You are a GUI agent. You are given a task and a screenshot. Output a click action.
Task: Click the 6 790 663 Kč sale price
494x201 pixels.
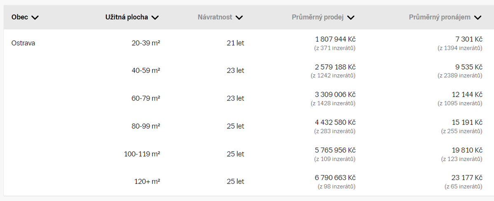pyautogui.click(x=335, y=178)
